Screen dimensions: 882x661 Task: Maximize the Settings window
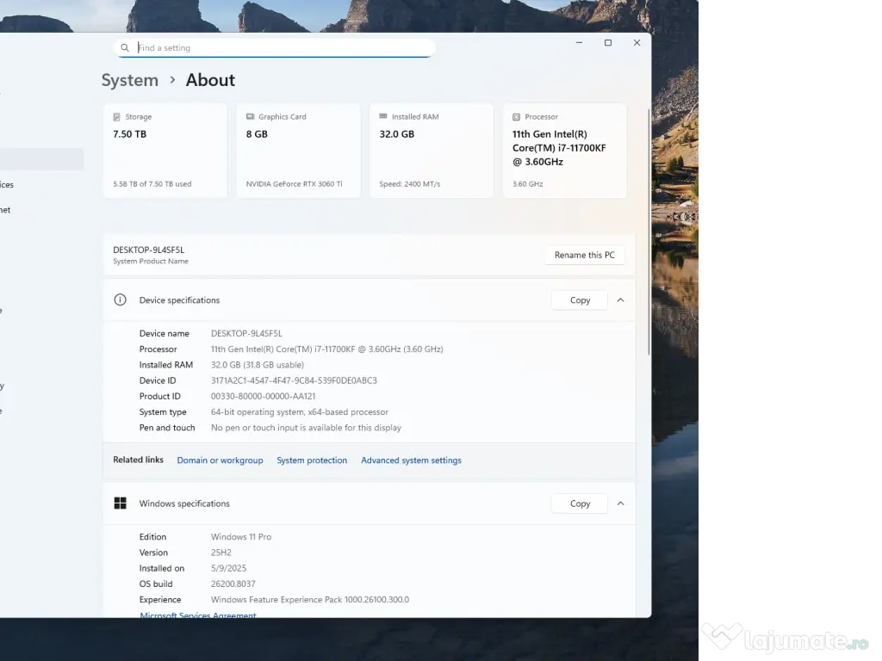(x=608, y=43)
